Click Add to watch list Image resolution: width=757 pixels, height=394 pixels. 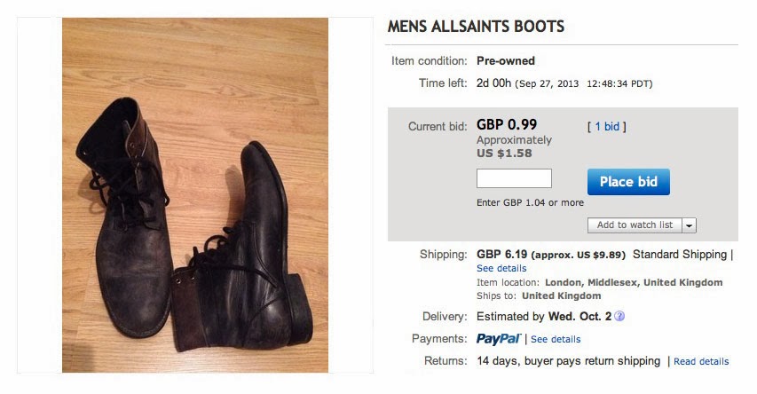[x=634, y=225]
